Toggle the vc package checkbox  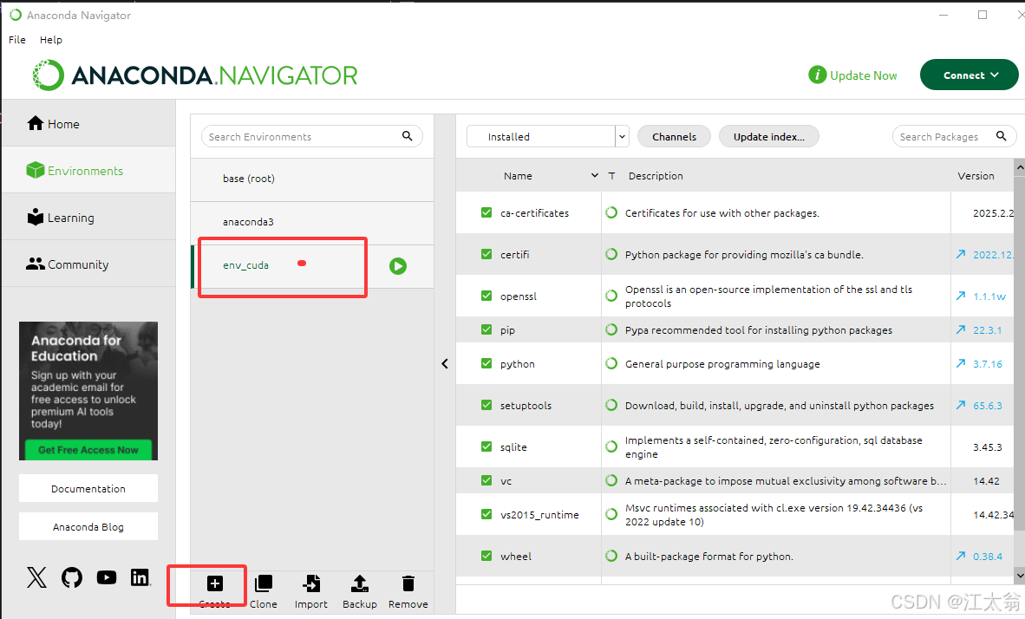point(486,480)
